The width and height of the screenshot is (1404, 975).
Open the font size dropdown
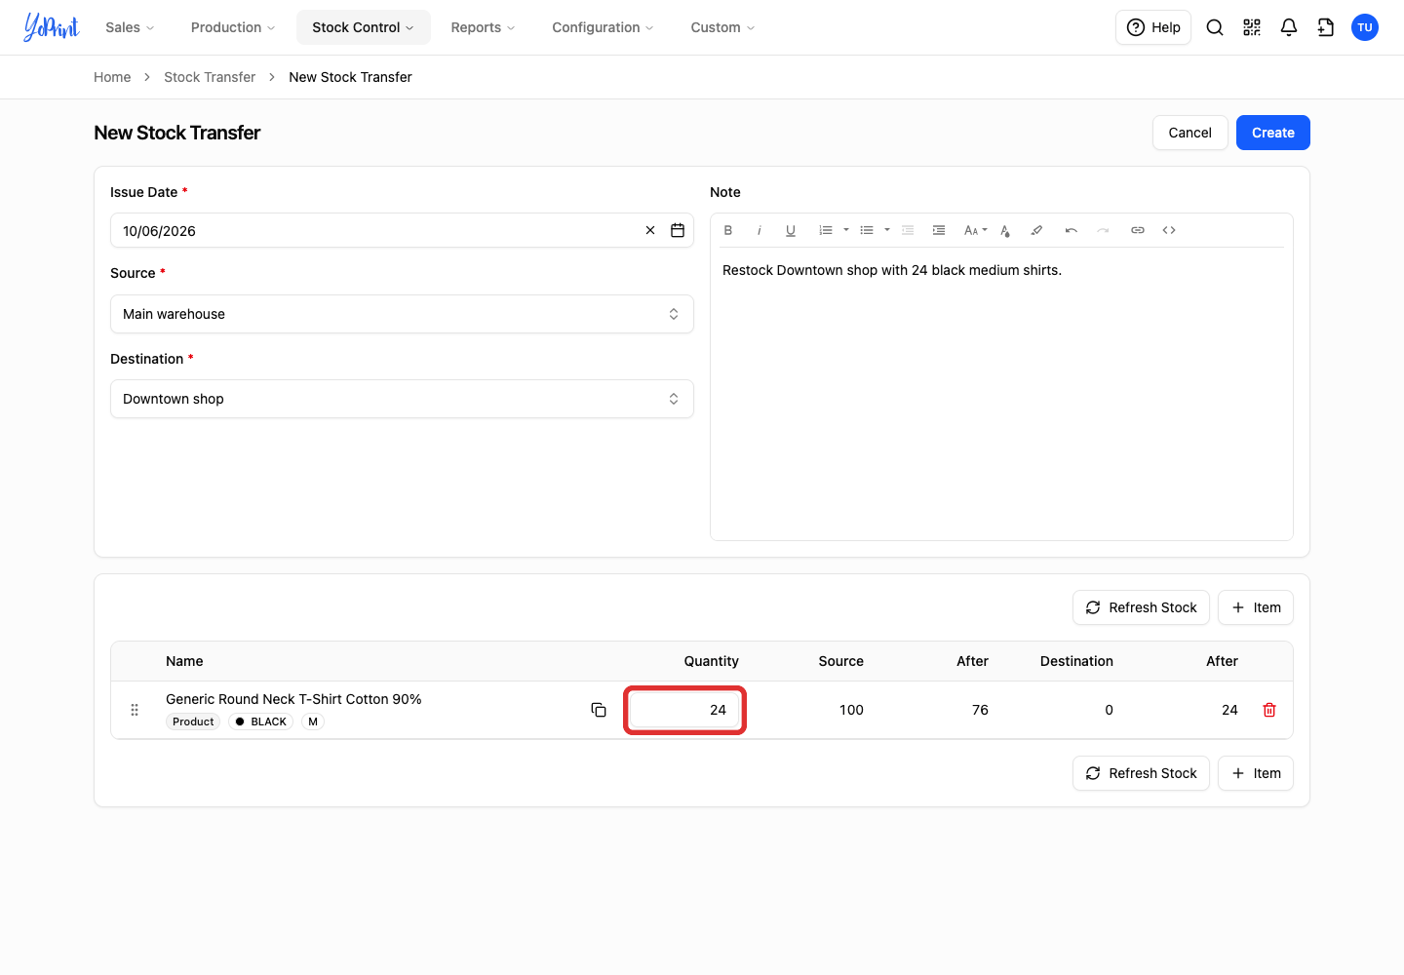click(976, 230)
